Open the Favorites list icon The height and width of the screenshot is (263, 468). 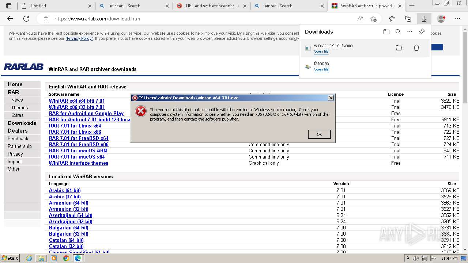click(392, 19)
